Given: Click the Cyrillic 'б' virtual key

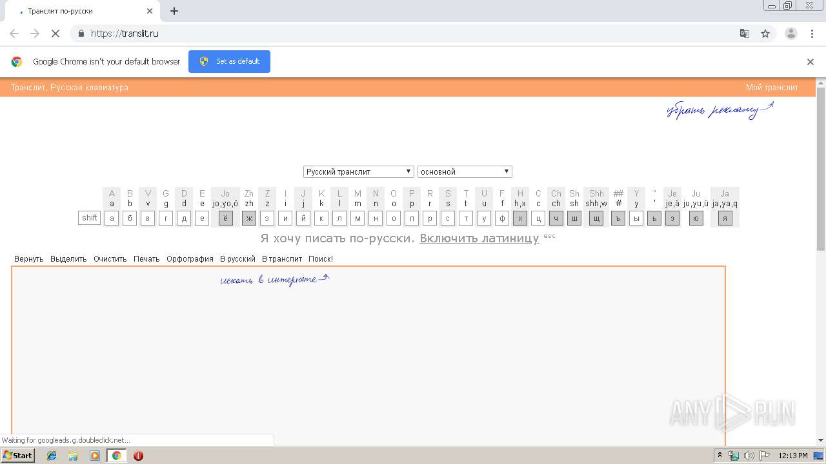Looking at the screenshot, I should point(130,218).
